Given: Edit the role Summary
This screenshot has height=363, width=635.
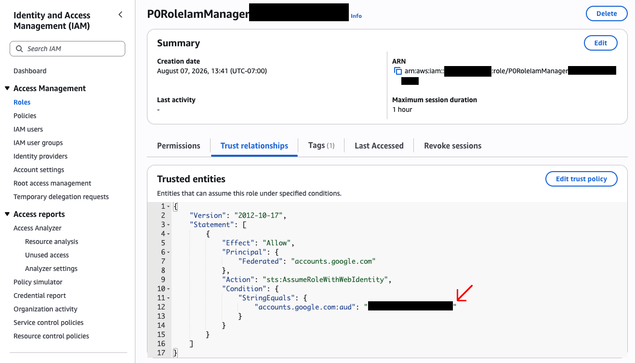Looking at the screenshot, I should (x=601, y=43).
